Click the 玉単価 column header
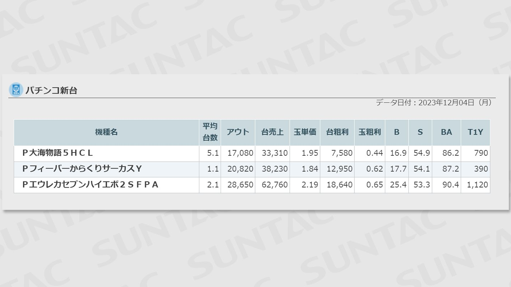 click(x=305, y=132)
